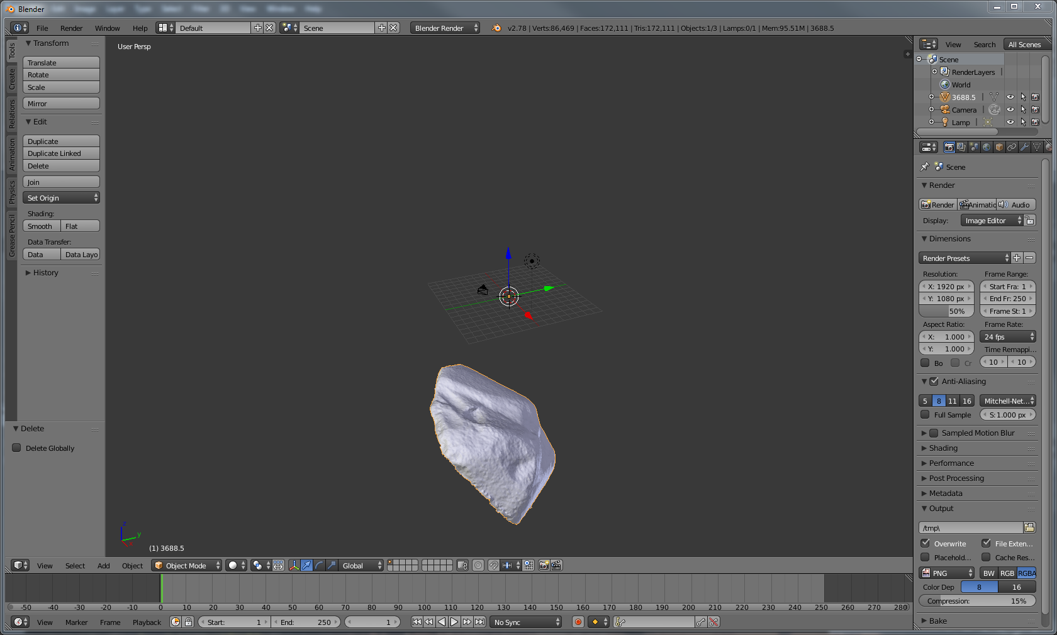Expand the Performance panel
Viewport: 1057px width, 635px height.
[x=951, y=463]
